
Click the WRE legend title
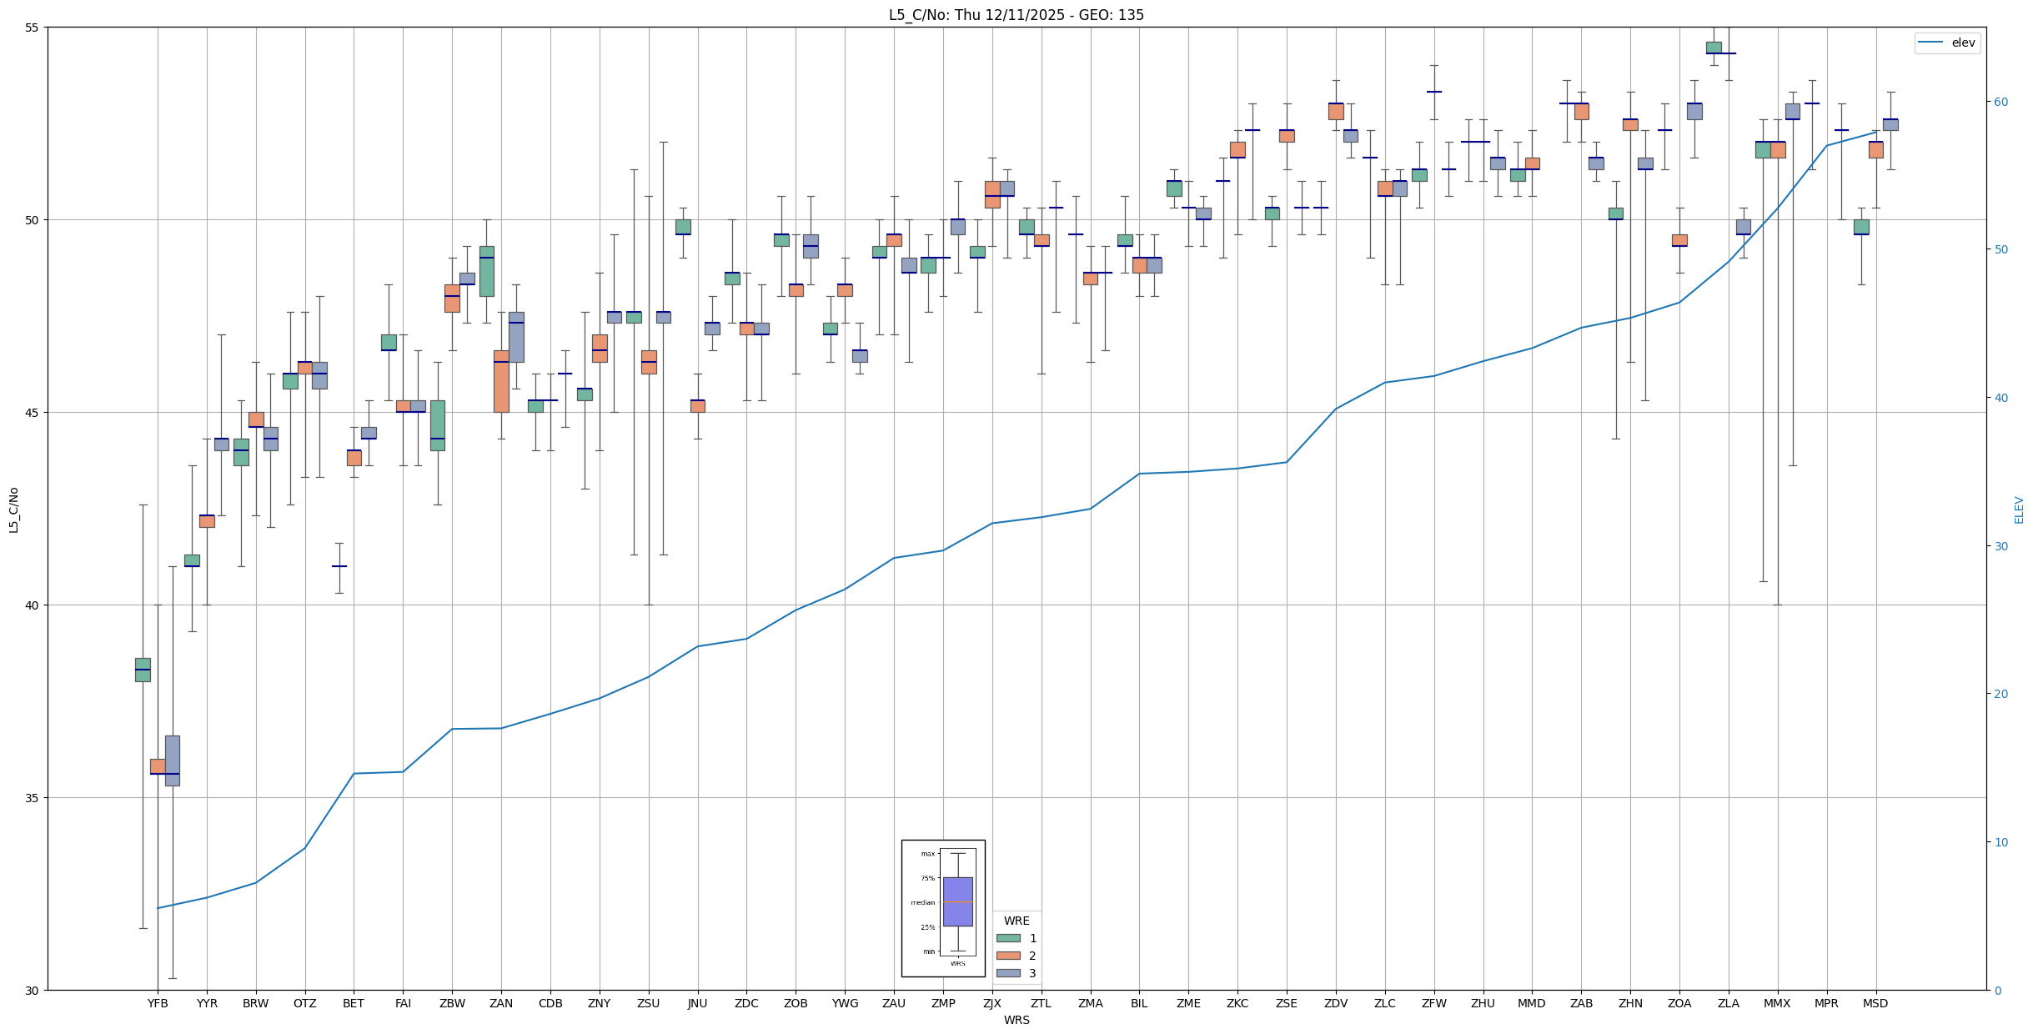click(1016, 921)
